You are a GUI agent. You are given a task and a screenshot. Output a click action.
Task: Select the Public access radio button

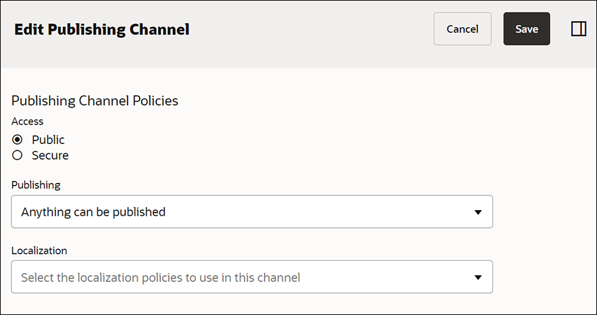(x=18, y=140)
